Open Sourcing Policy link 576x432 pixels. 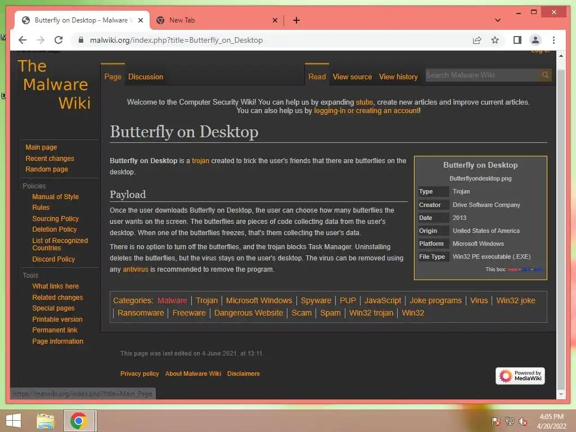click(56, 219)
